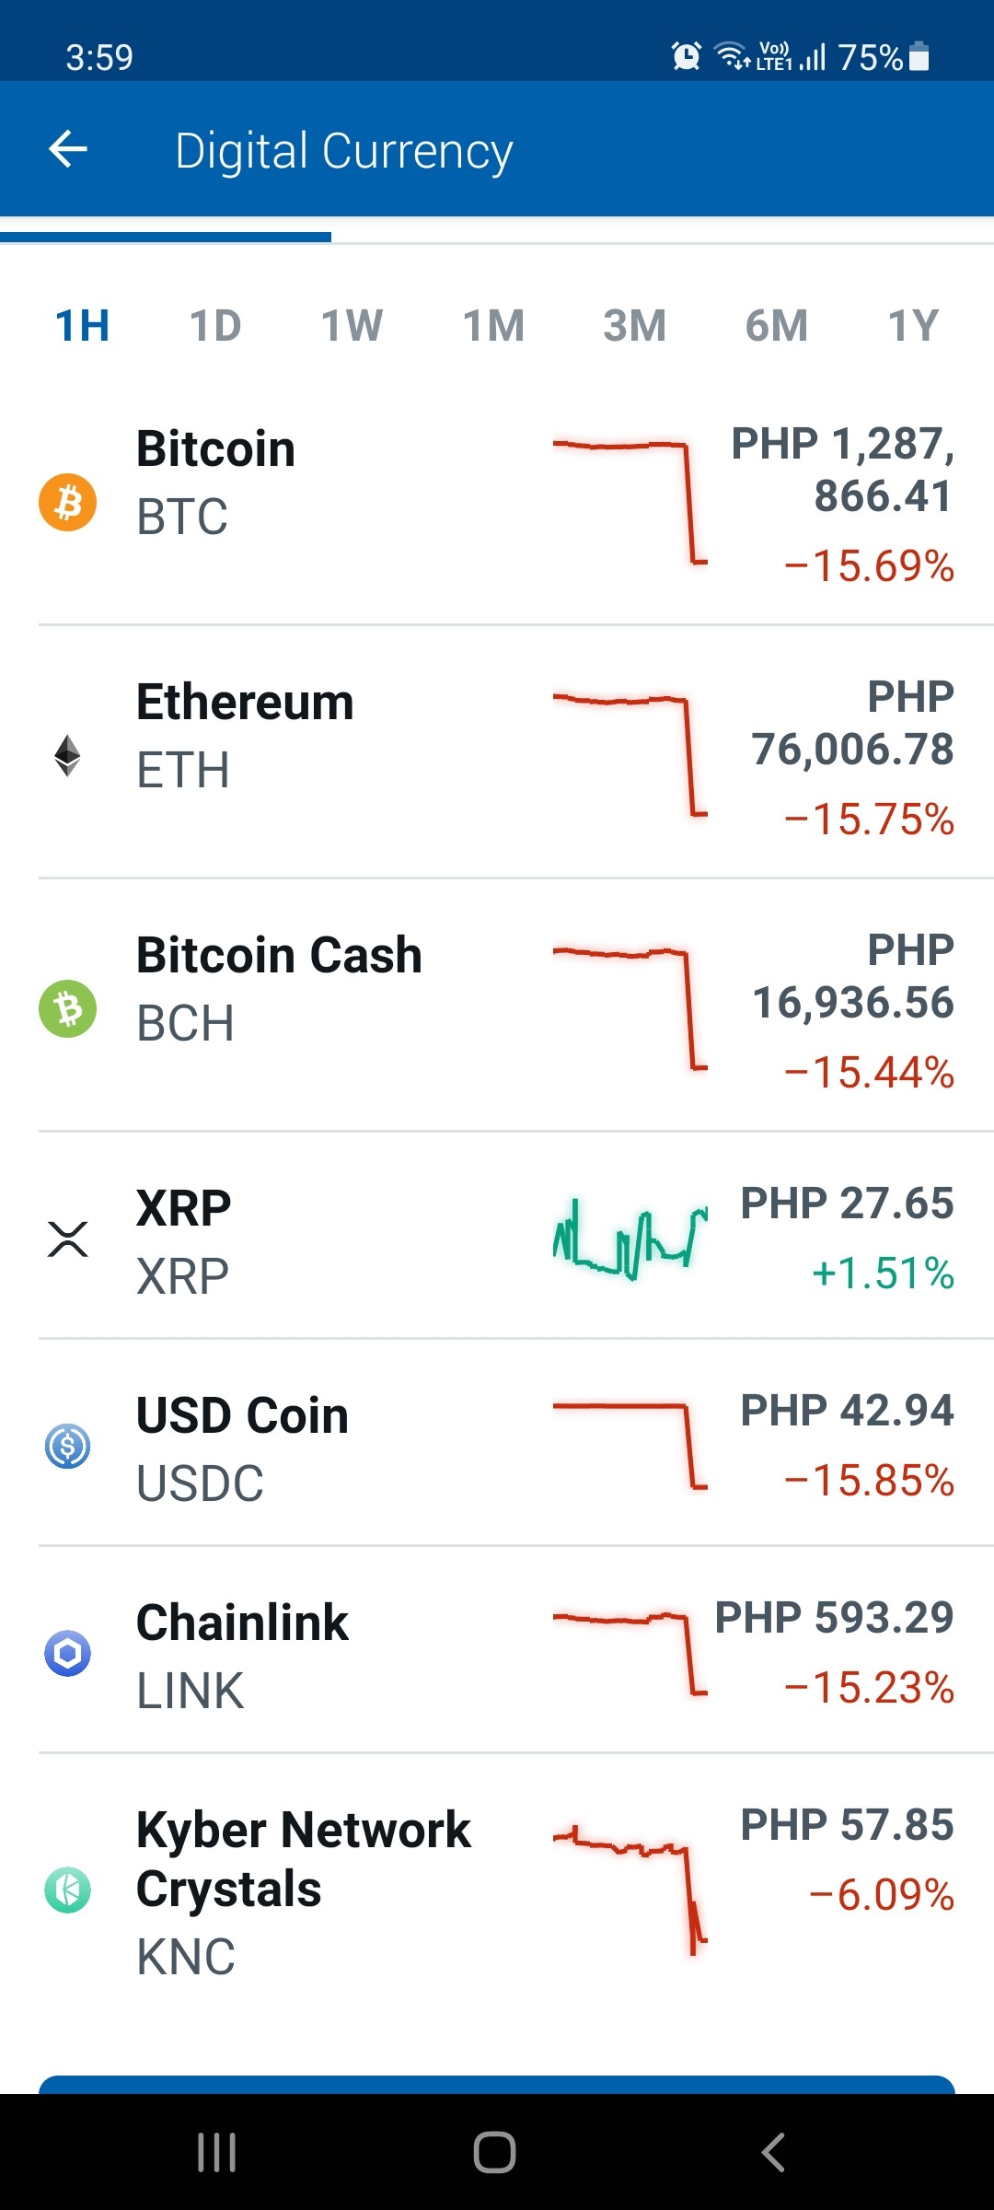Switch to the 1D time range

tap(215, 326)
